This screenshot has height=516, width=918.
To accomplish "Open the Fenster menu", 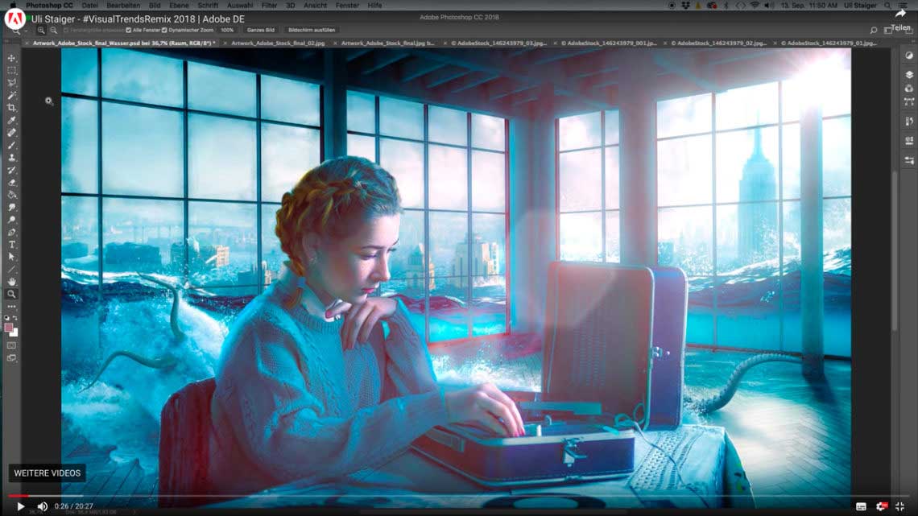I will coord(347,6).
